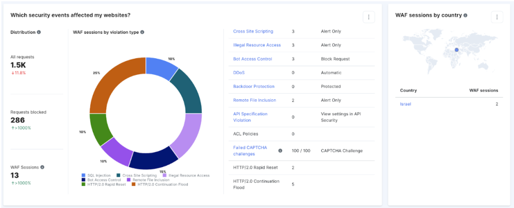Click info icon next to WAF sessions by violation type
The image size is (514, 208).
(x=142, y=32)
